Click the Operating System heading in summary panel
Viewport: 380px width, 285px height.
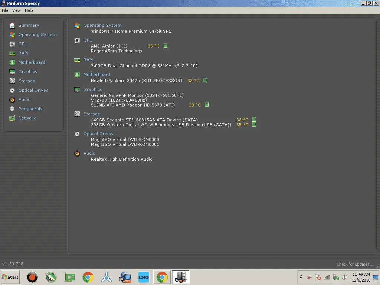102,25
